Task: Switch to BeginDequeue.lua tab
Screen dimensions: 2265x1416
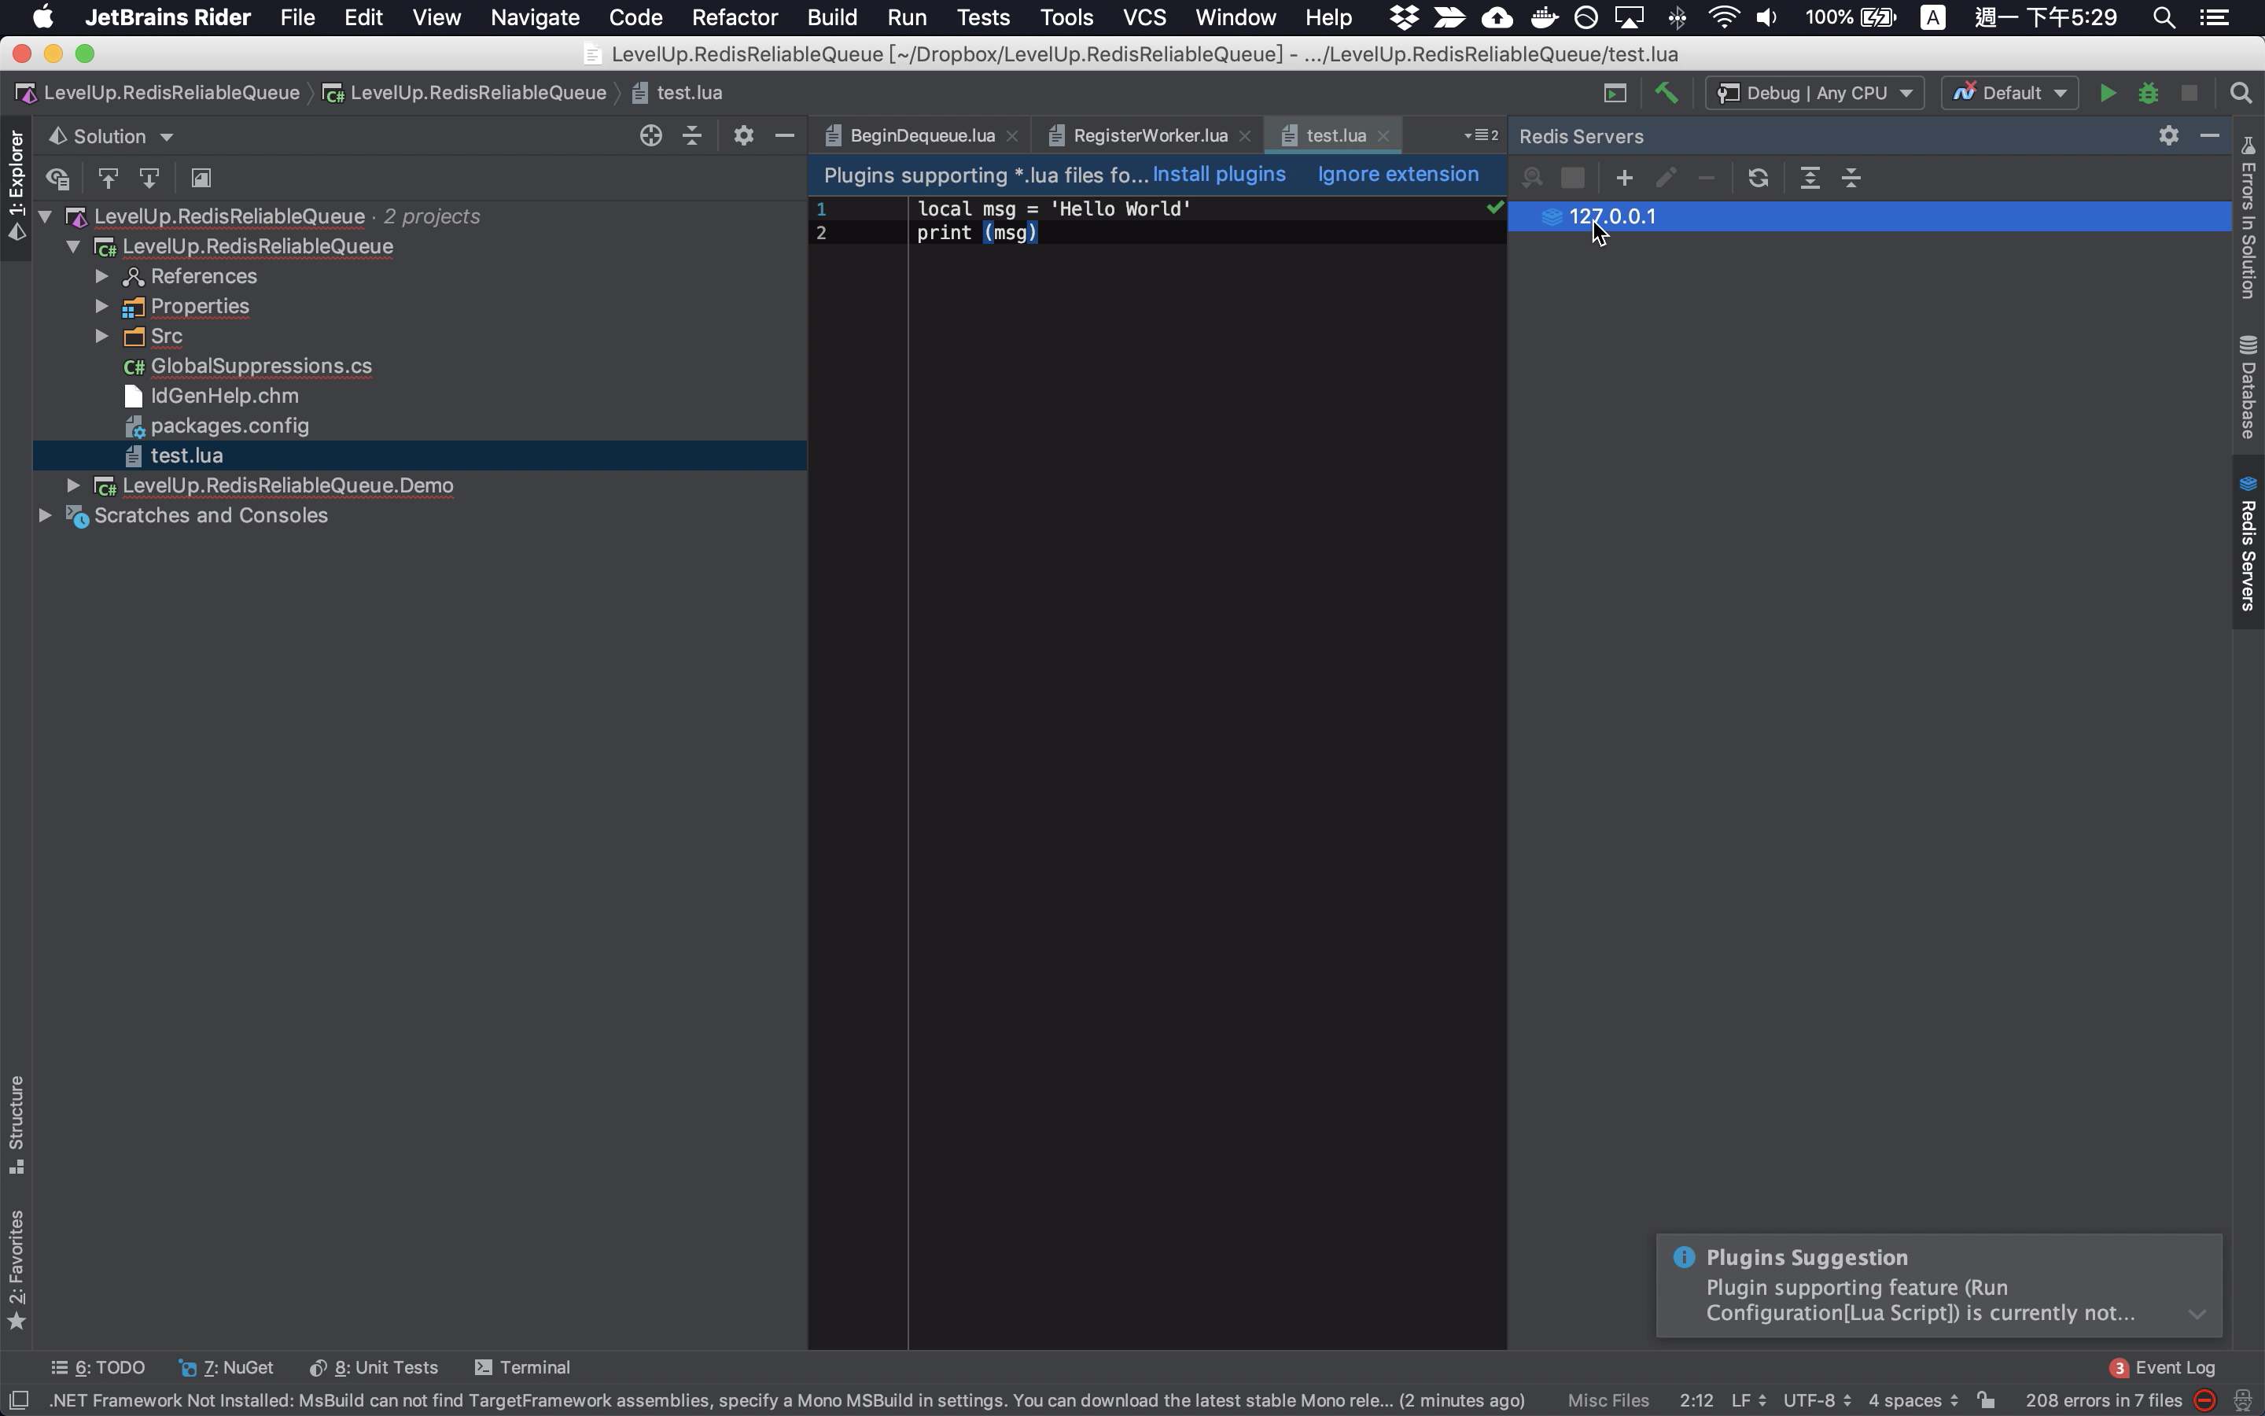Action: pos(922,136)
